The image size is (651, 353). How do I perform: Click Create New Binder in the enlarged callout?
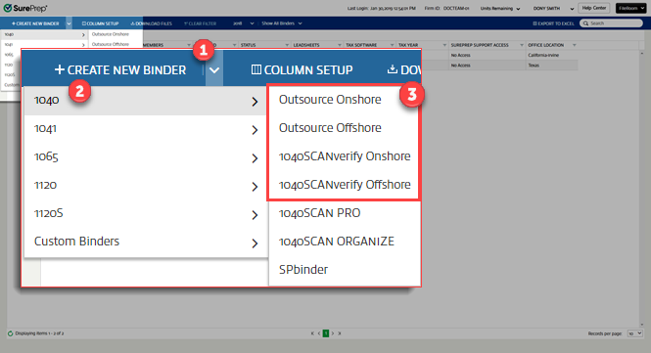point(120,70)
